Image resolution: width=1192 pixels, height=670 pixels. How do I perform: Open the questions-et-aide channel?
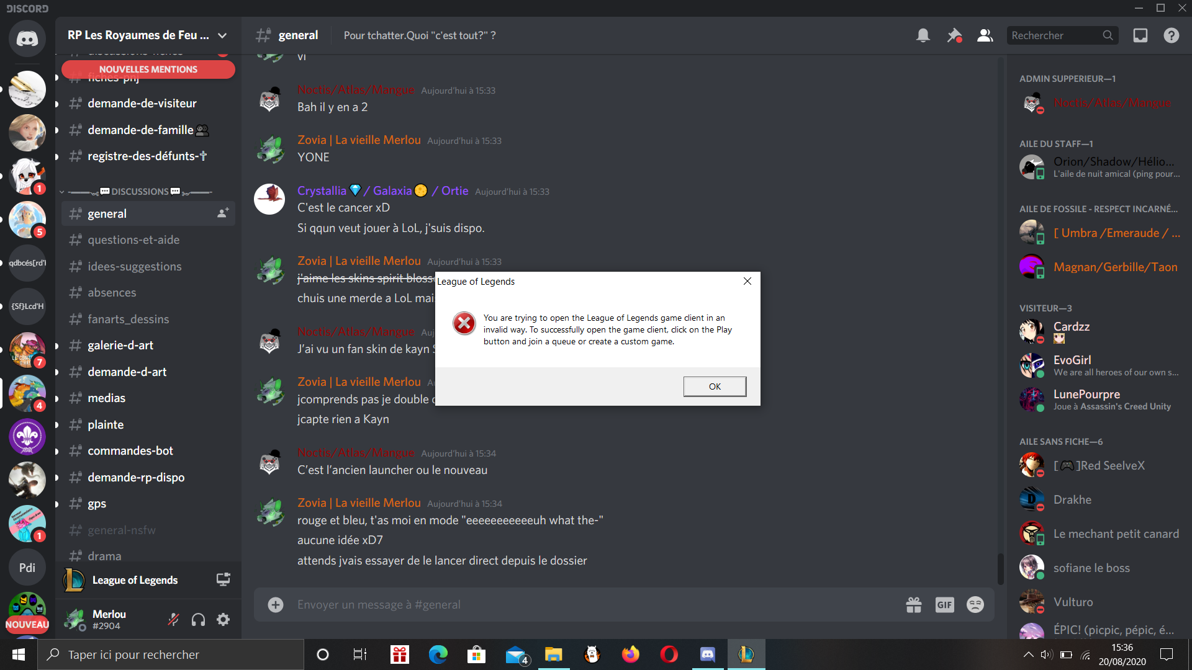[x=133, y=240]
